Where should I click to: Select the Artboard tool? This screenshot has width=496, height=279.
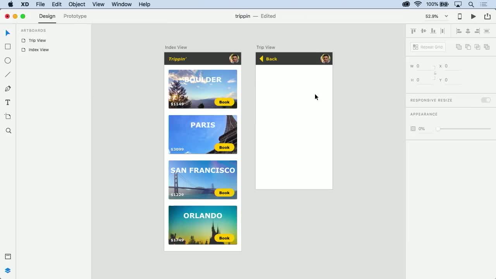[x=8, y=117]
